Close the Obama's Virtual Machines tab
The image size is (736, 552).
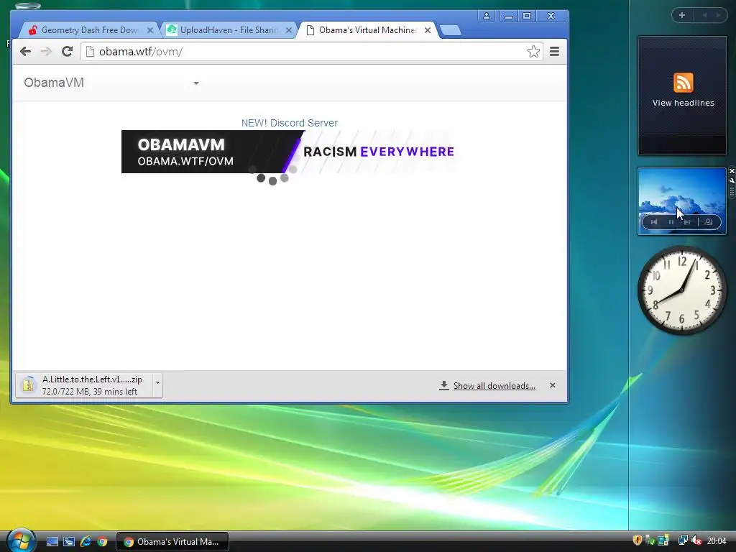pos(428,30)
